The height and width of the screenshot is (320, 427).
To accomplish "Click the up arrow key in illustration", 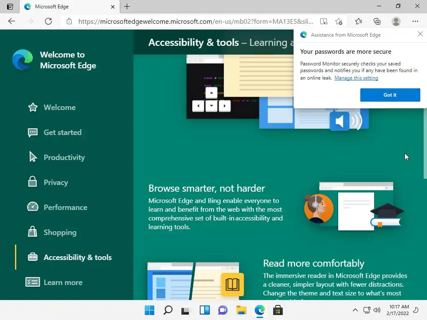I will 211,93.
